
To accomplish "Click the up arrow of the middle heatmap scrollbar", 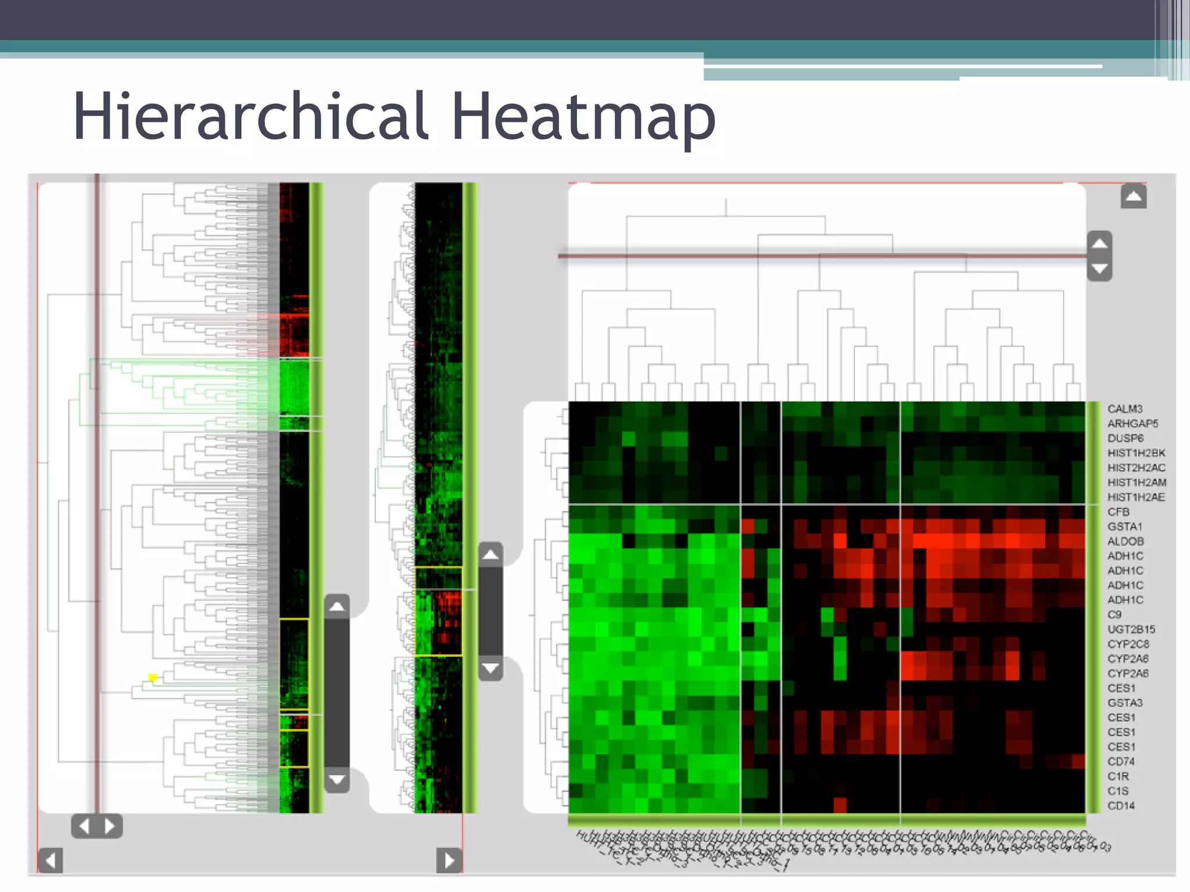I will pos(490,555).
